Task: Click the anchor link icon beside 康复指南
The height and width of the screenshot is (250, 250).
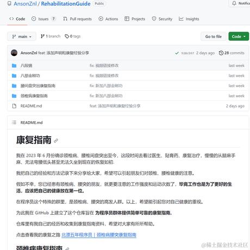Action: [x=56, y=141]
